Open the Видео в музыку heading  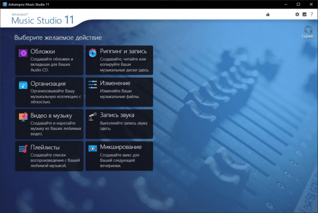[x=51, y=115]
